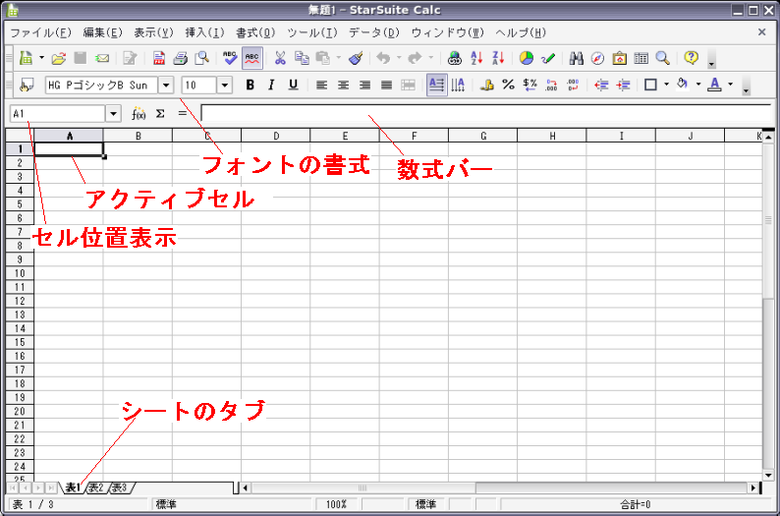
Task: Expand the font size dropdown arrow
Action: [x=225, y=86]
